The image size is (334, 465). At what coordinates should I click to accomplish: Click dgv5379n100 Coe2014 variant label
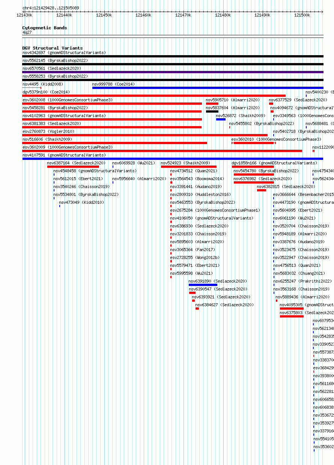point(46,92)
